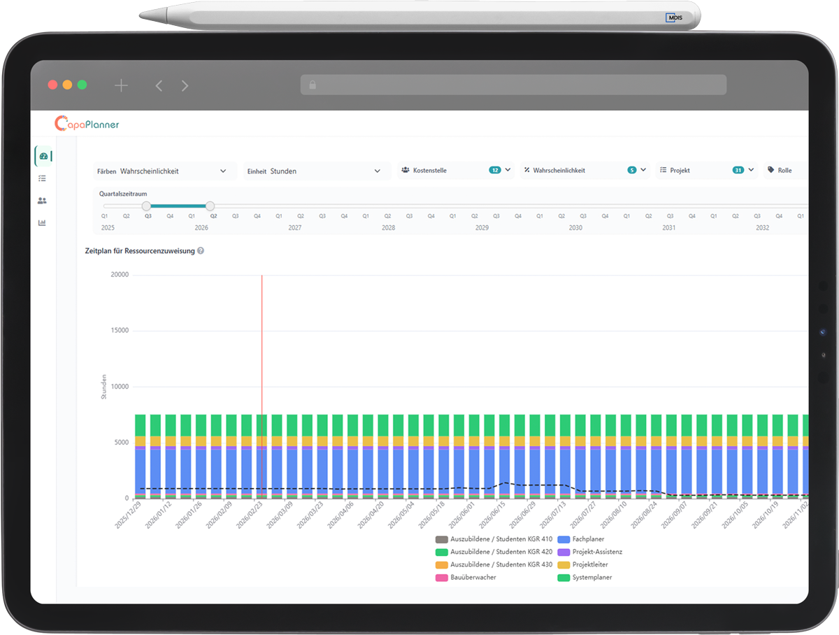Open the task list sidebar icon
This screenshot has height=635, width=839.
click(43, 178)
